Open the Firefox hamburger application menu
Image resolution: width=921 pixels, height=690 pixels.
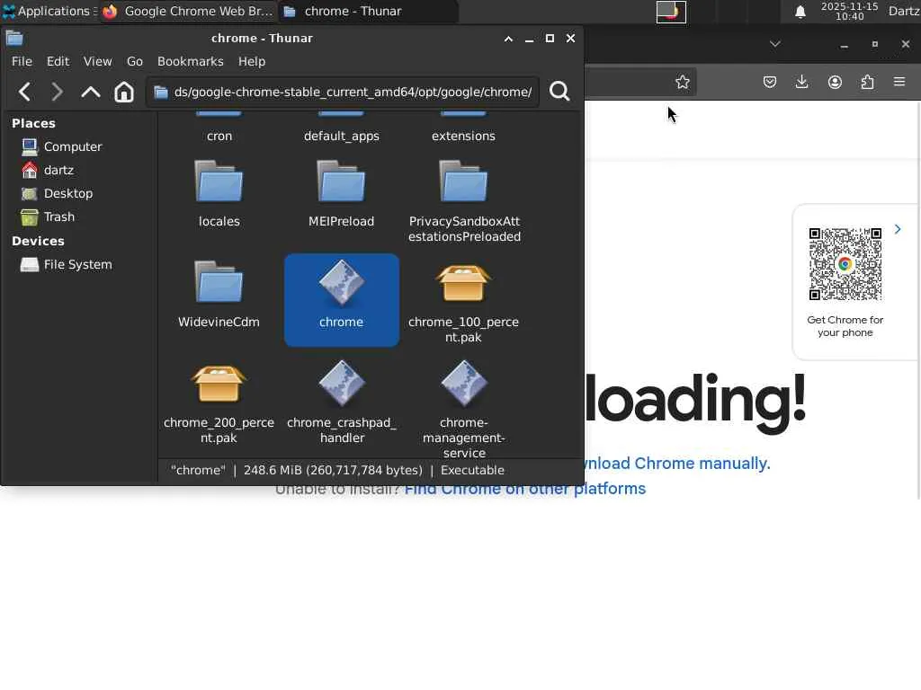[x=899, y=82]
